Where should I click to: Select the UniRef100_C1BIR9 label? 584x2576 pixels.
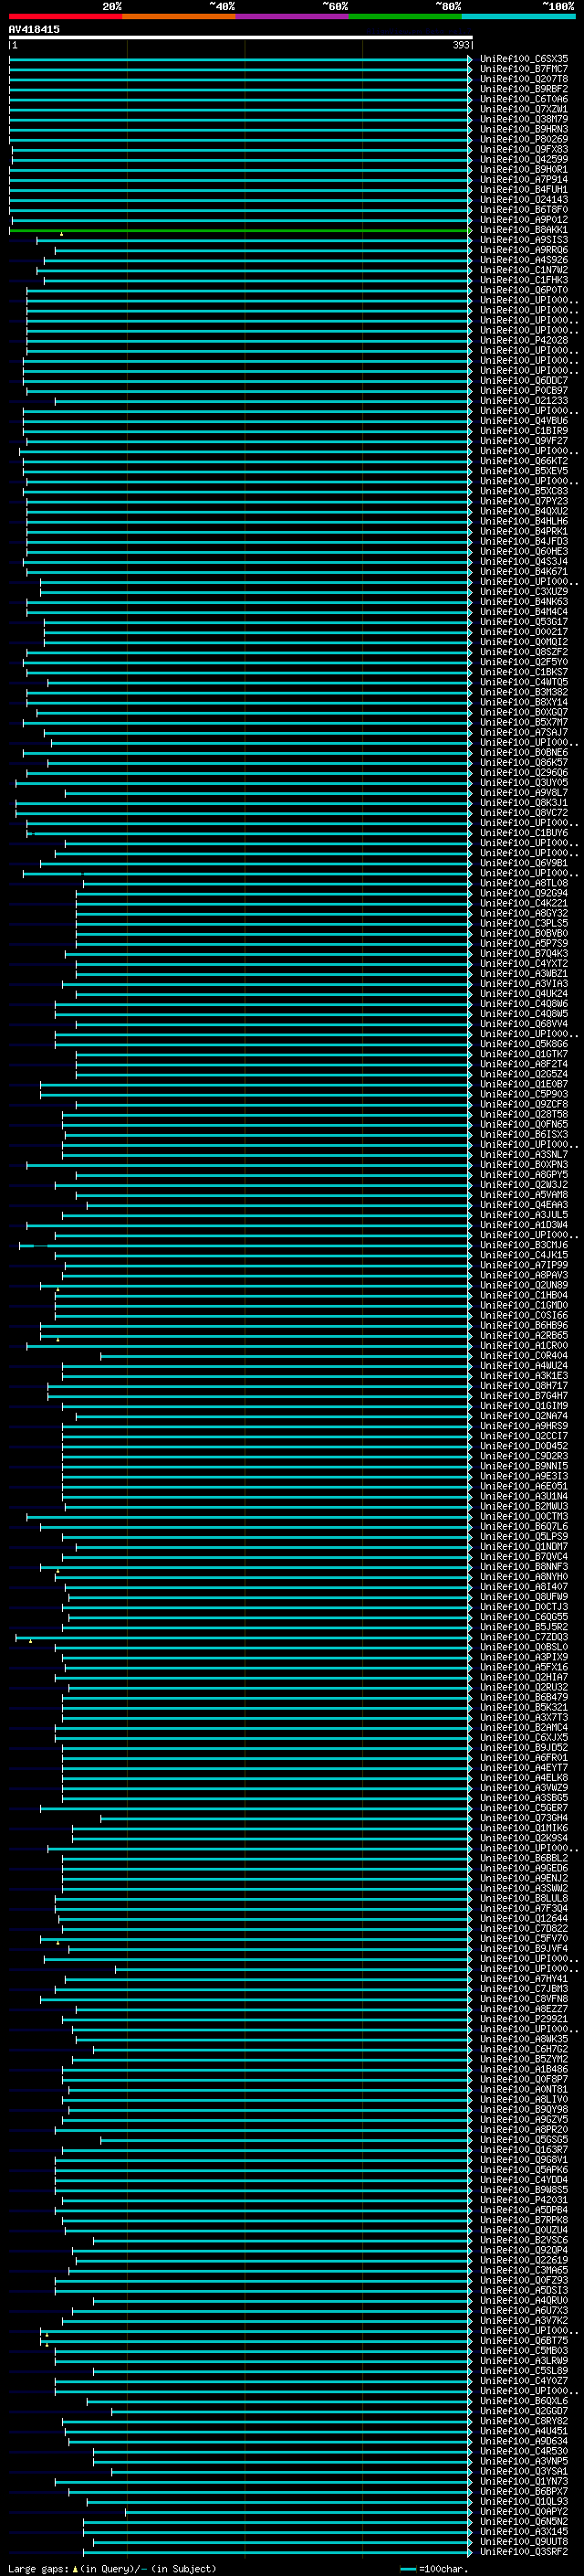[x=524, y=430]
